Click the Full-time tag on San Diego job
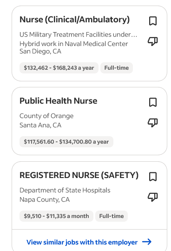Viewport: 171px width, 251px height. (x=117, y=68)
